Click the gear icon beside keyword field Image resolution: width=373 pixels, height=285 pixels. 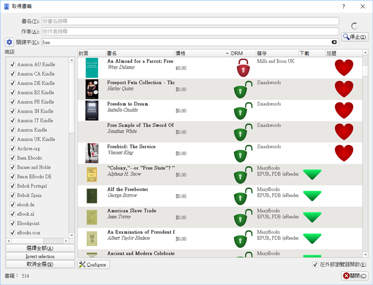click(x=9, y=42)
